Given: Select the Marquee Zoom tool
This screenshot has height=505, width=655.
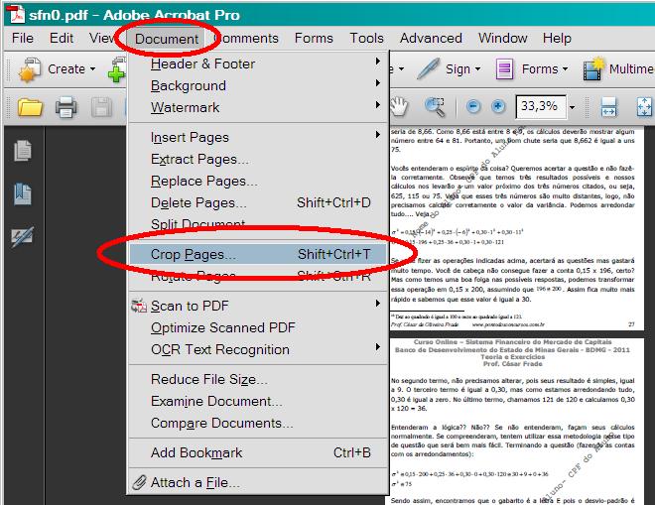Looking at the screenshot, I should 435,107.
